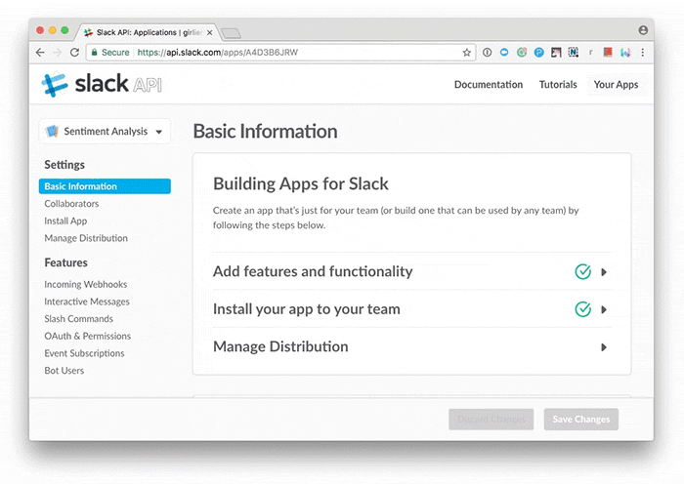Go to Your Apps in top navigation

click(616, 85)
